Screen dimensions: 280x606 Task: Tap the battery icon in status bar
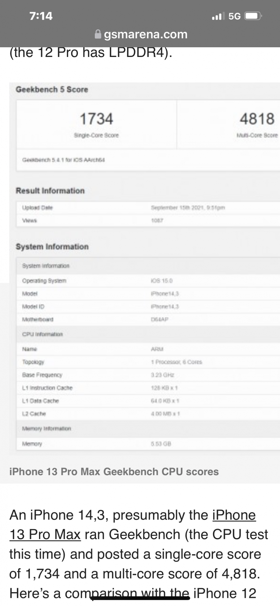pyautogui.click(x=253, y=16)
